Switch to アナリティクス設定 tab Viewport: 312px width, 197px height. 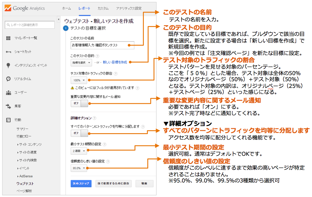(129, 8)
